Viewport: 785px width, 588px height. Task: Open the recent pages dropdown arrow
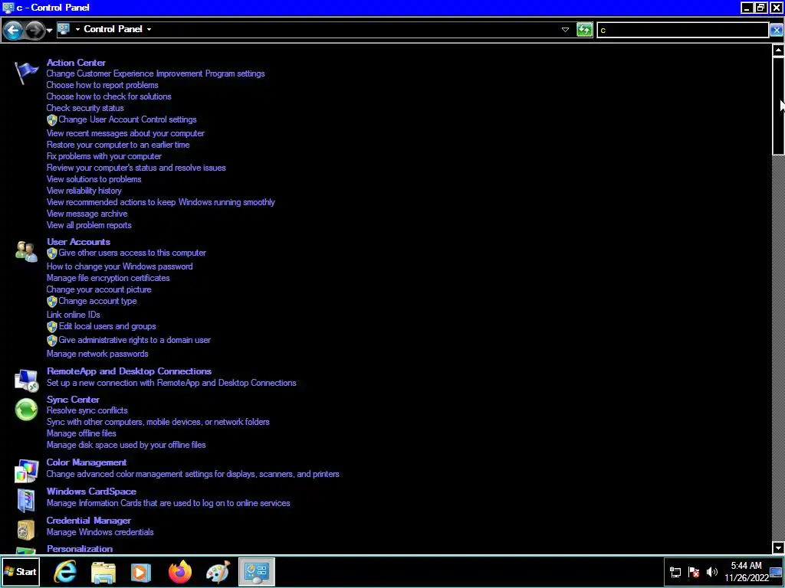pos(49,31)
